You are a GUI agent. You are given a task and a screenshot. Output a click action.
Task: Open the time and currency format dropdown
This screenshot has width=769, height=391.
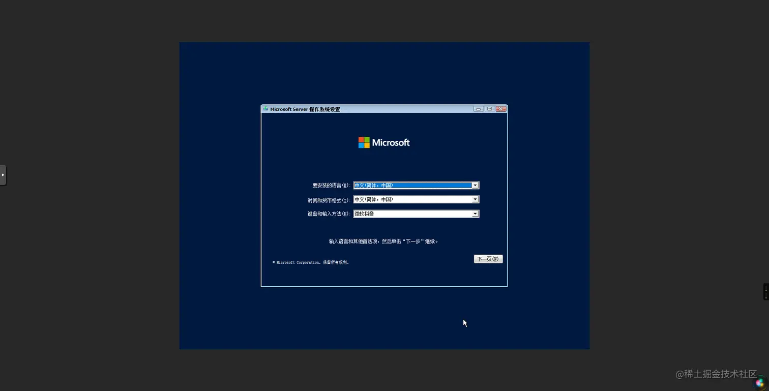(x=416, y=200)
